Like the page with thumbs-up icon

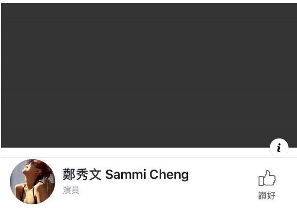click(x=267, y=178)
